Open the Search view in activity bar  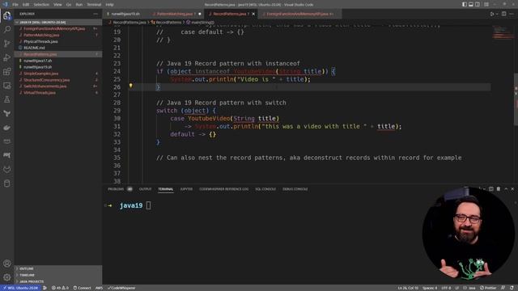click(7, 29)
